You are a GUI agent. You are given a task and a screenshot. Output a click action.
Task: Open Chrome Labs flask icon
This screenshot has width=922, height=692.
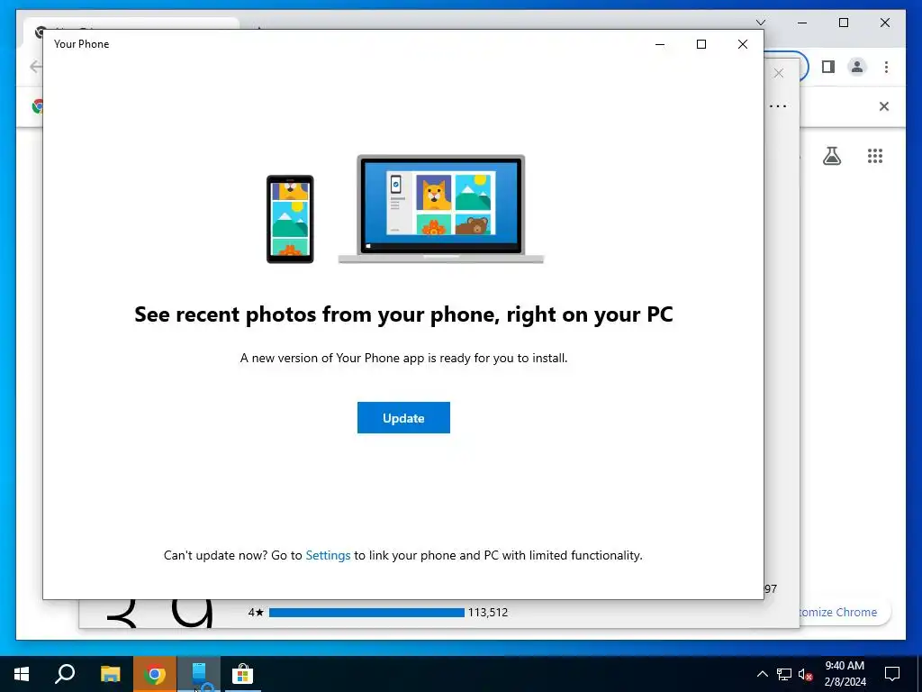pyautogui.click(x=831, y=156)
